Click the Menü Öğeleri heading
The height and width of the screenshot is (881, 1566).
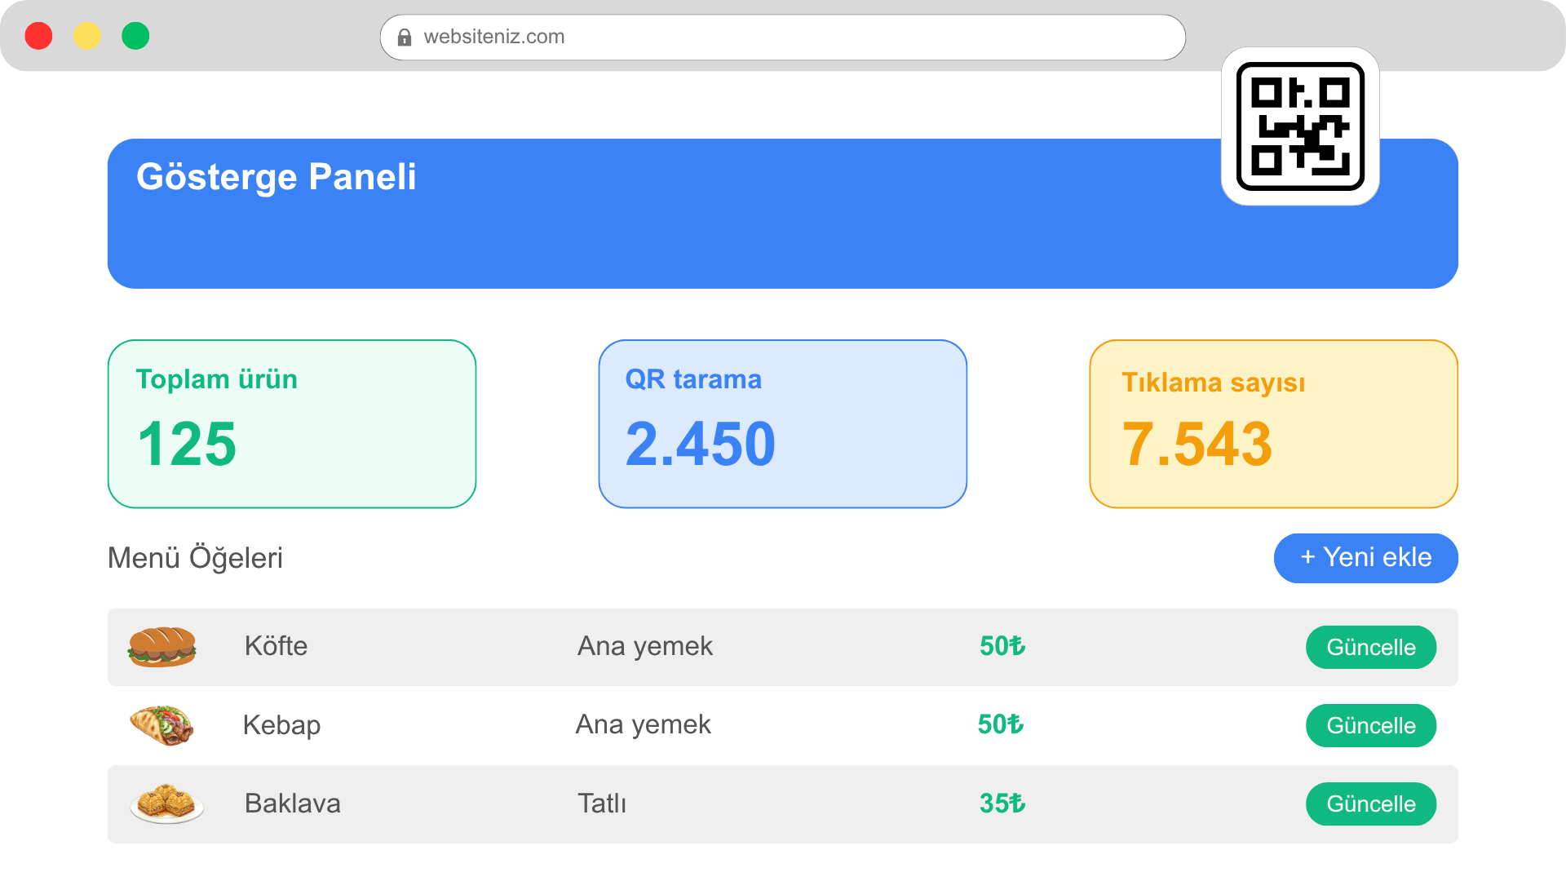(x=195, y=558)
